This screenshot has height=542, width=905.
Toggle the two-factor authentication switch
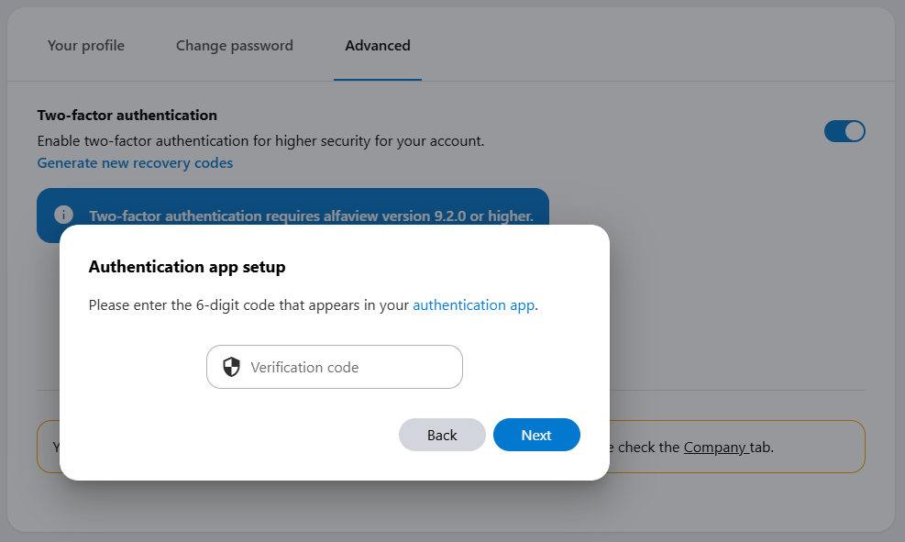(x=844, y=131)
